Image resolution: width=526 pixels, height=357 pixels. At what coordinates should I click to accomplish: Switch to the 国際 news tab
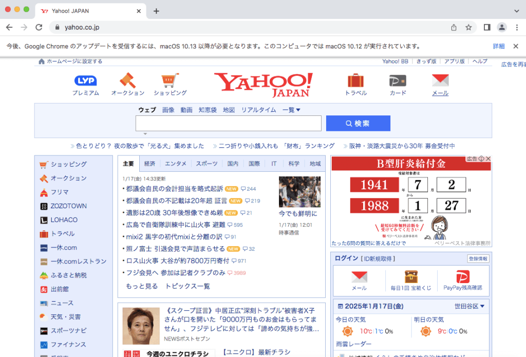point(254,164)
